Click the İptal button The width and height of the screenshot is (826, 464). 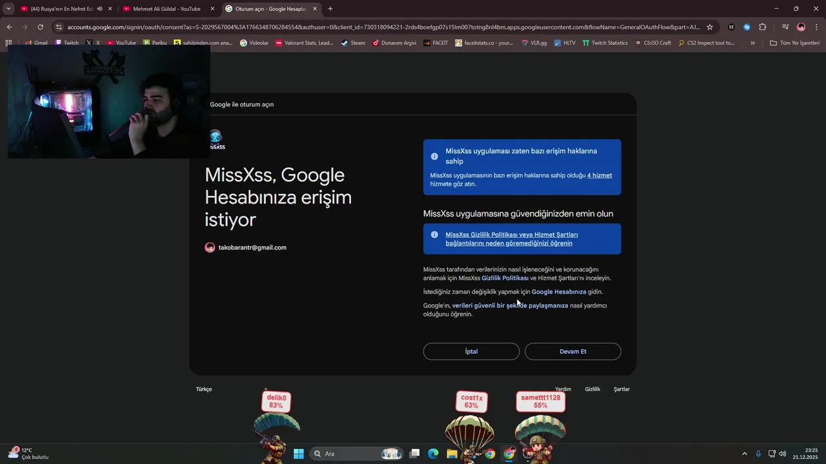point(471,351)
